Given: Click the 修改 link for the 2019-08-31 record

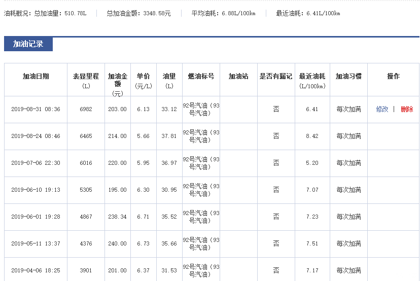Looking at the screenshot, I should tap(382, 109).
